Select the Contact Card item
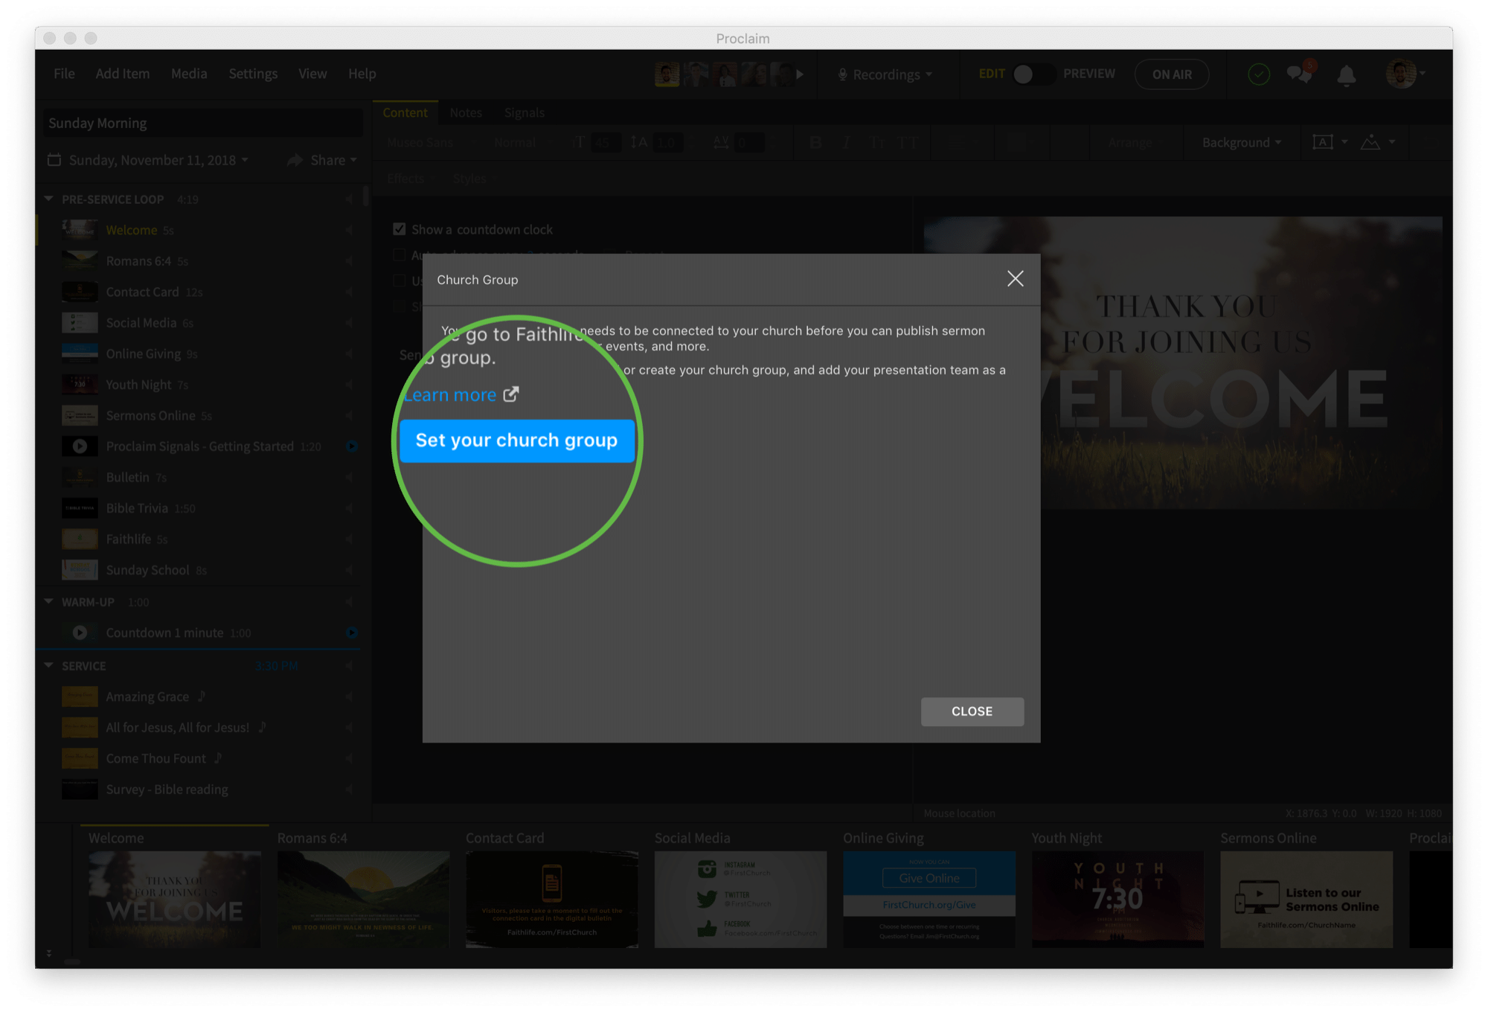This screenshot has width=1488, height=1012. click(198, 292)
